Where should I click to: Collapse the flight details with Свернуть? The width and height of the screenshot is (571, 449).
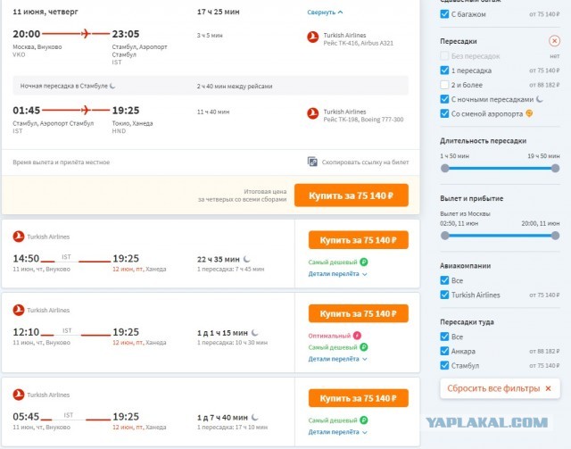[x=325, y=12]
